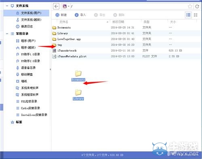This screenshot has height=159, width=202.
Task: Click the large Documents folder thumbnail
Action: (x=78, y=73)
